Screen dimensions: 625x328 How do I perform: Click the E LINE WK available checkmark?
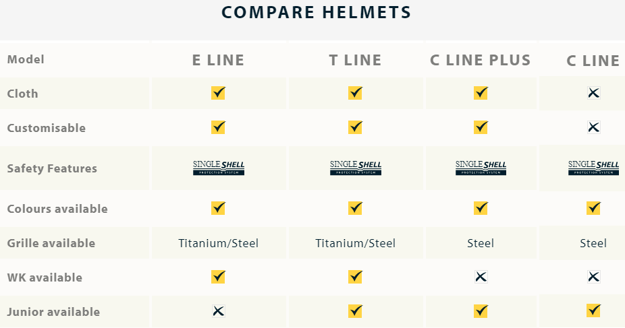coord(218,276)
